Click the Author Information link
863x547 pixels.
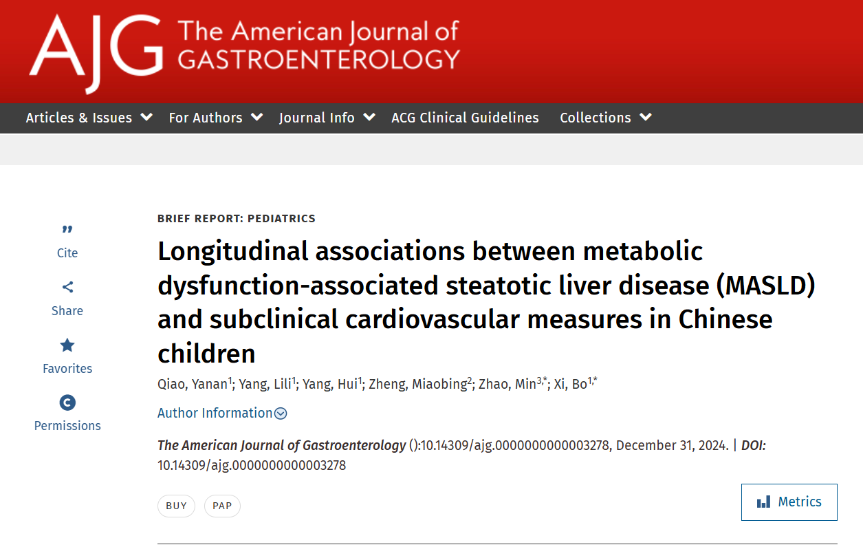215,413
